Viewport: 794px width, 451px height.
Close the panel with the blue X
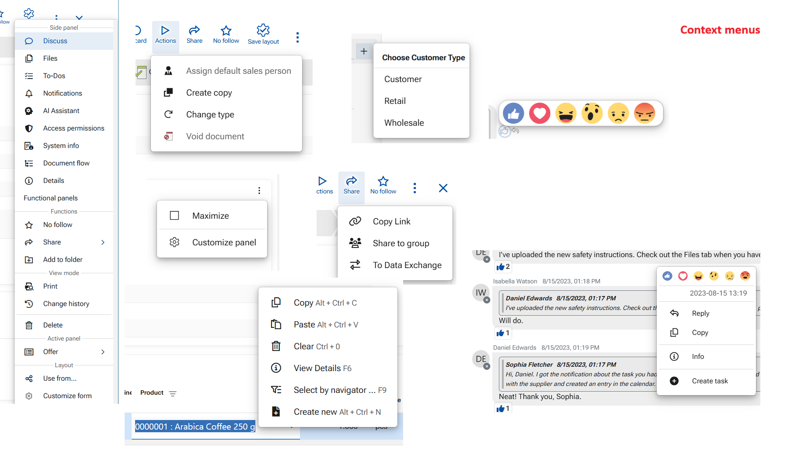pyautogui.click(x=443, y=188)
